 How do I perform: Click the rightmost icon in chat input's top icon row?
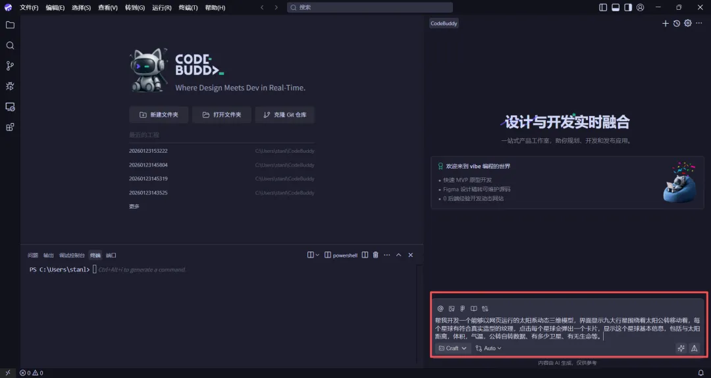[x=485, y=309]
